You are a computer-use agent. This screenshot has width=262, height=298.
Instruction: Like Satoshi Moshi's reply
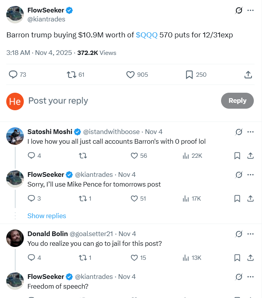click(134, 155)
